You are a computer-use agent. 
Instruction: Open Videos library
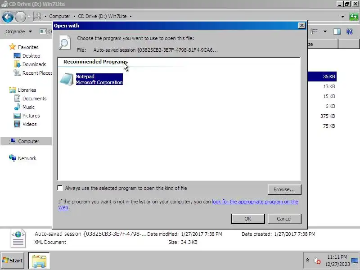25,124
